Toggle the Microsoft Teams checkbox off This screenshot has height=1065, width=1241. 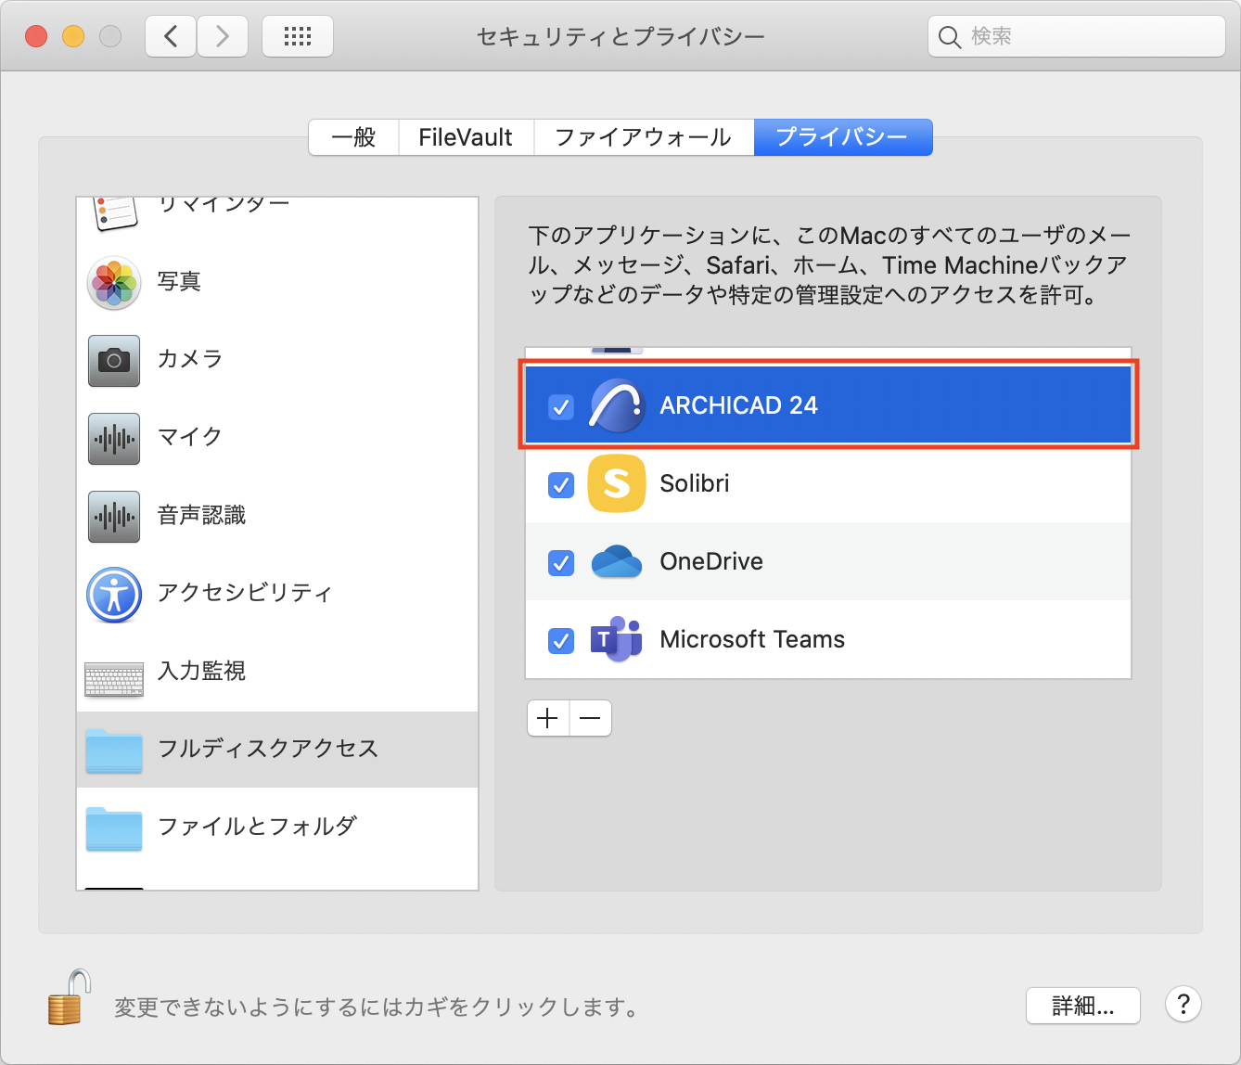[x=559, y=639]
